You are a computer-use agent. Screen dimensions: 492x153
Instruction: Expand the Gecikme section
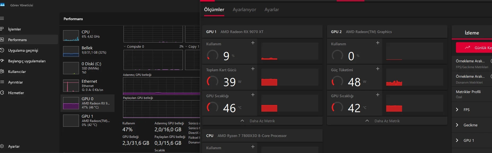coord(457,125)
